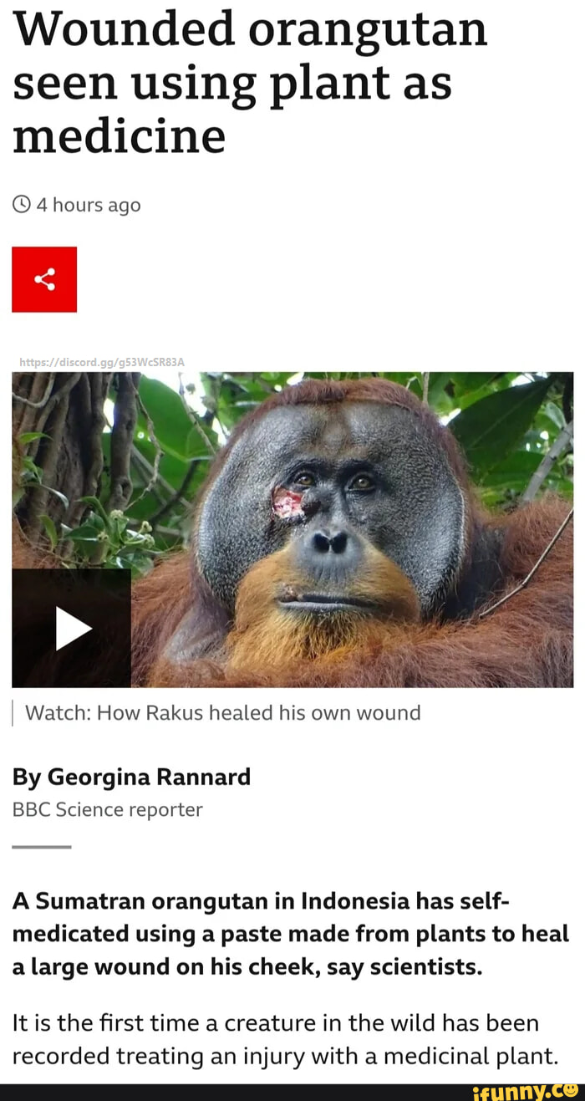This screenshot has width=585, height=1101.
Task: Play the Rakus orangutan video
Action: (72, 628)
